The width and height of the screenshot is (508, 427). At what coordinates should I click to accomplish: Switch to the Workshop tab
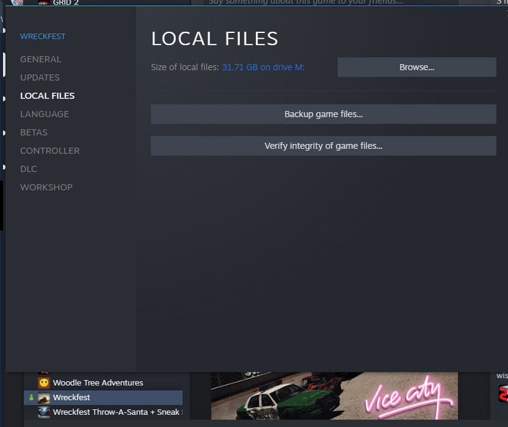[x=46, y=187]
